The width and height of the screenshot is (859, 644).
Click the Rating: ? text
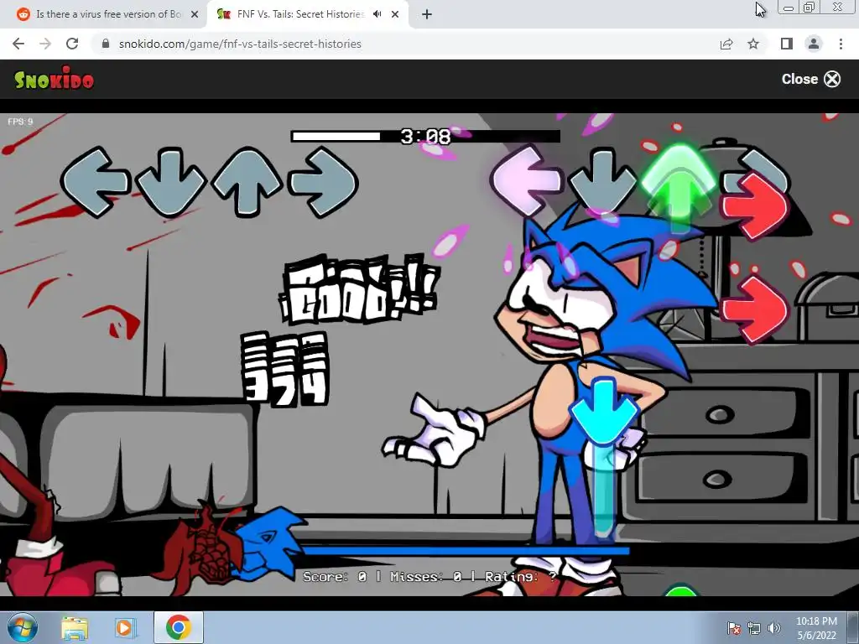[x=520, y=576]
